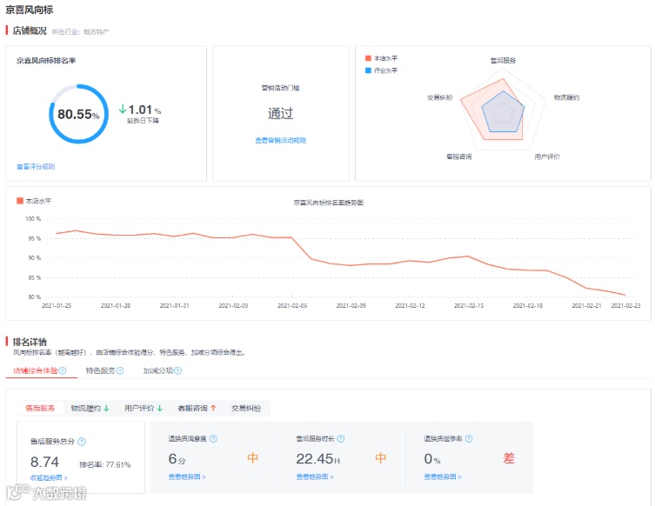Open 查看营销活动规则 link
This screenshot has width=655, height=506.
point(281,140)
